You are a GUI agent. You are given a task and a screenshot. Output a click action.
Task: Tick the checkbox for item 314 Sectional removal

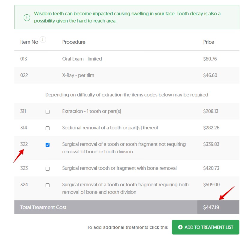tap(47, 128)
